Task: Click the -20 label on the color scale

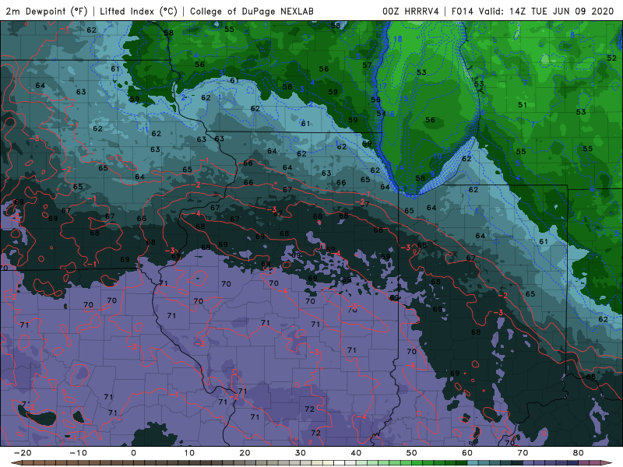Action: click(x=23, y=453)
